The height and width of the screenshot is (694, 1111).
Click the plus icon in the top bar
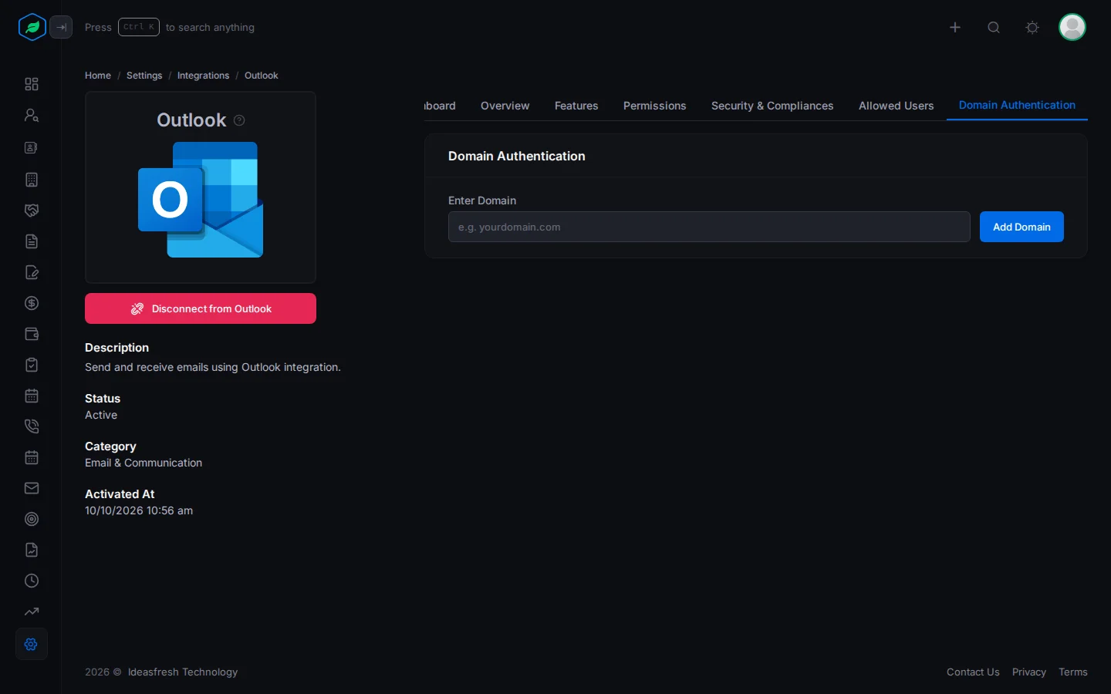click(955, 27)
